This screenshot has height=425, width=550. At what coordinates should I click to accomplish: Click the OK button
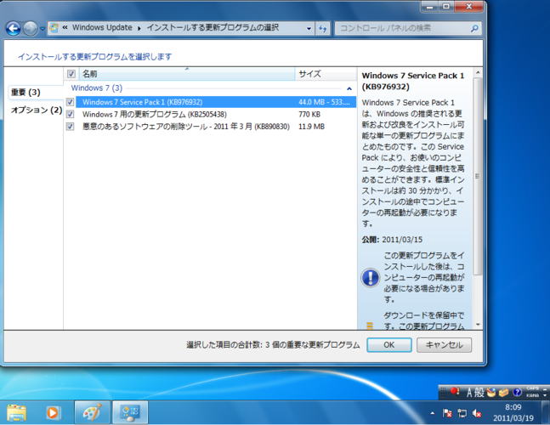pyautogui.click(x=389, y=345)
